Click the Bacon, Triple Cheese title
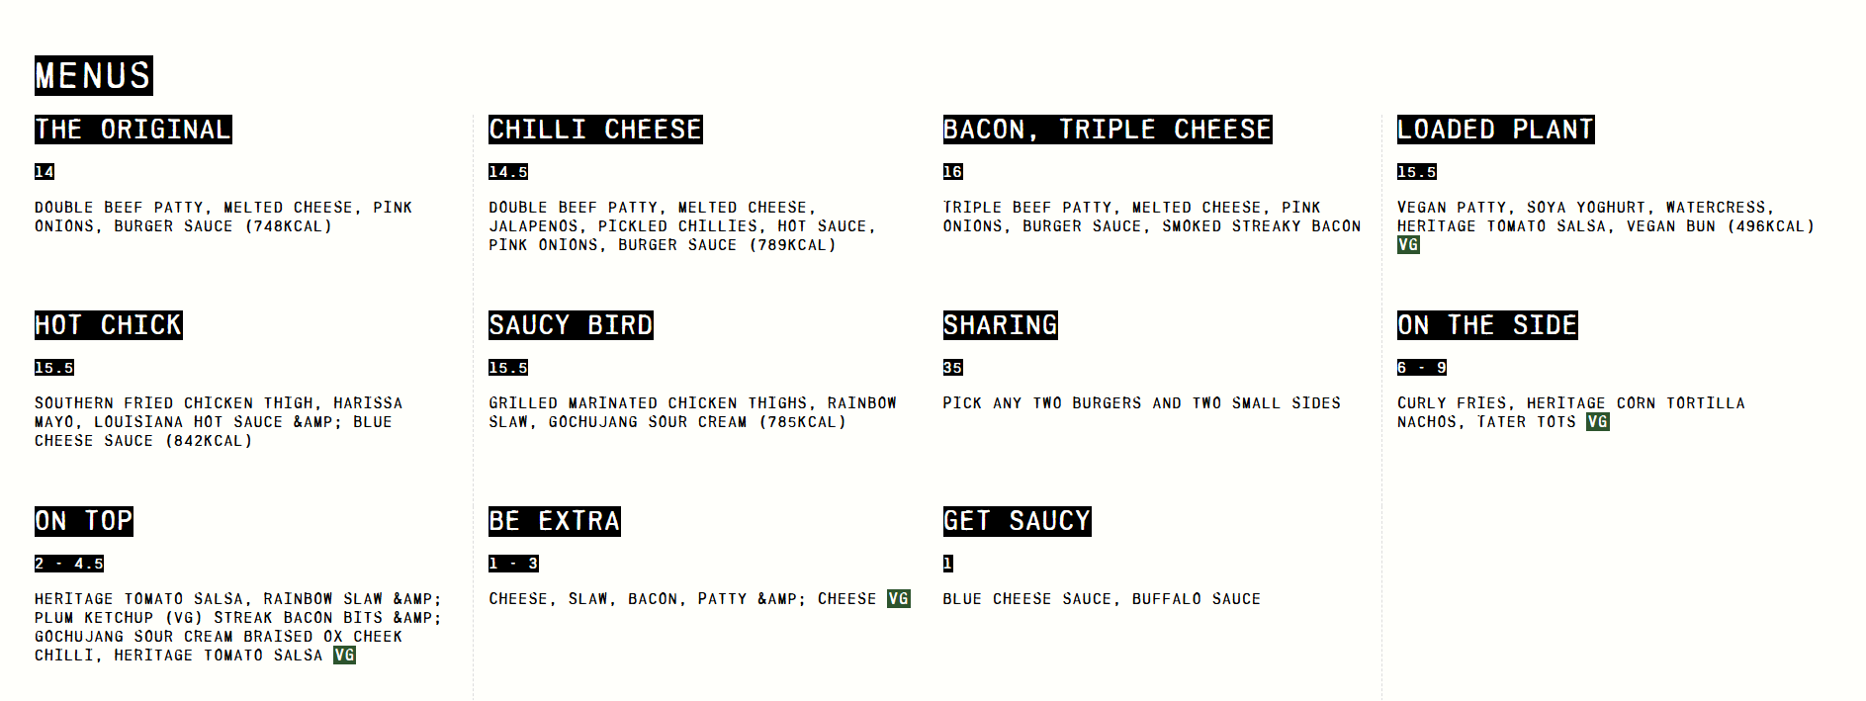Image resolution: width=1866 pixels, height=701 pixels. tap(1107, 130)
